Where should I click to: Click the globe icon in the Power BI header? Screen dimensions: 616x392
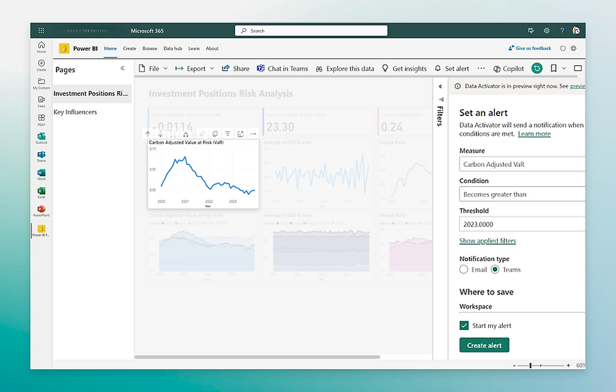point(573,48)
